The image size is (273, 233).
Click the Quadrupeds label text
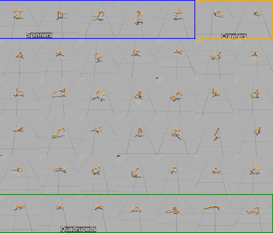pos(78,229)
